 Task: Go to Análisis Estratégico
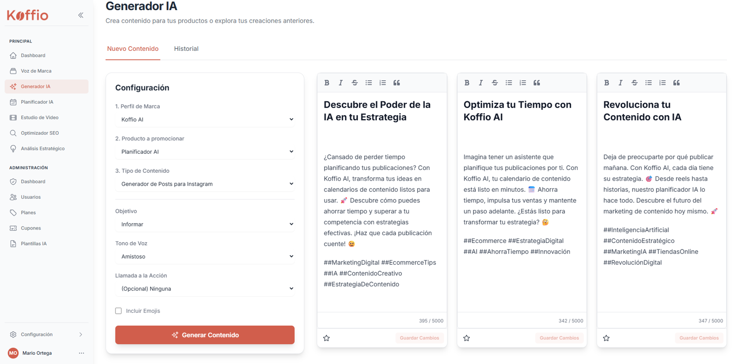click(x=46, y=149)
